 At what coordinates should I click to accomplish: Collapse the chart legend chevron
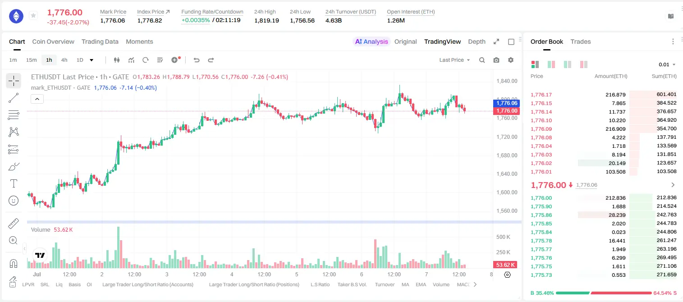[x=37, y=99]
